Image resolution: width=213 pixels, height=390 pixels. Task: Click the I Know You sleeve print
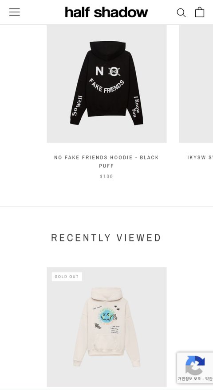point(136,107)
